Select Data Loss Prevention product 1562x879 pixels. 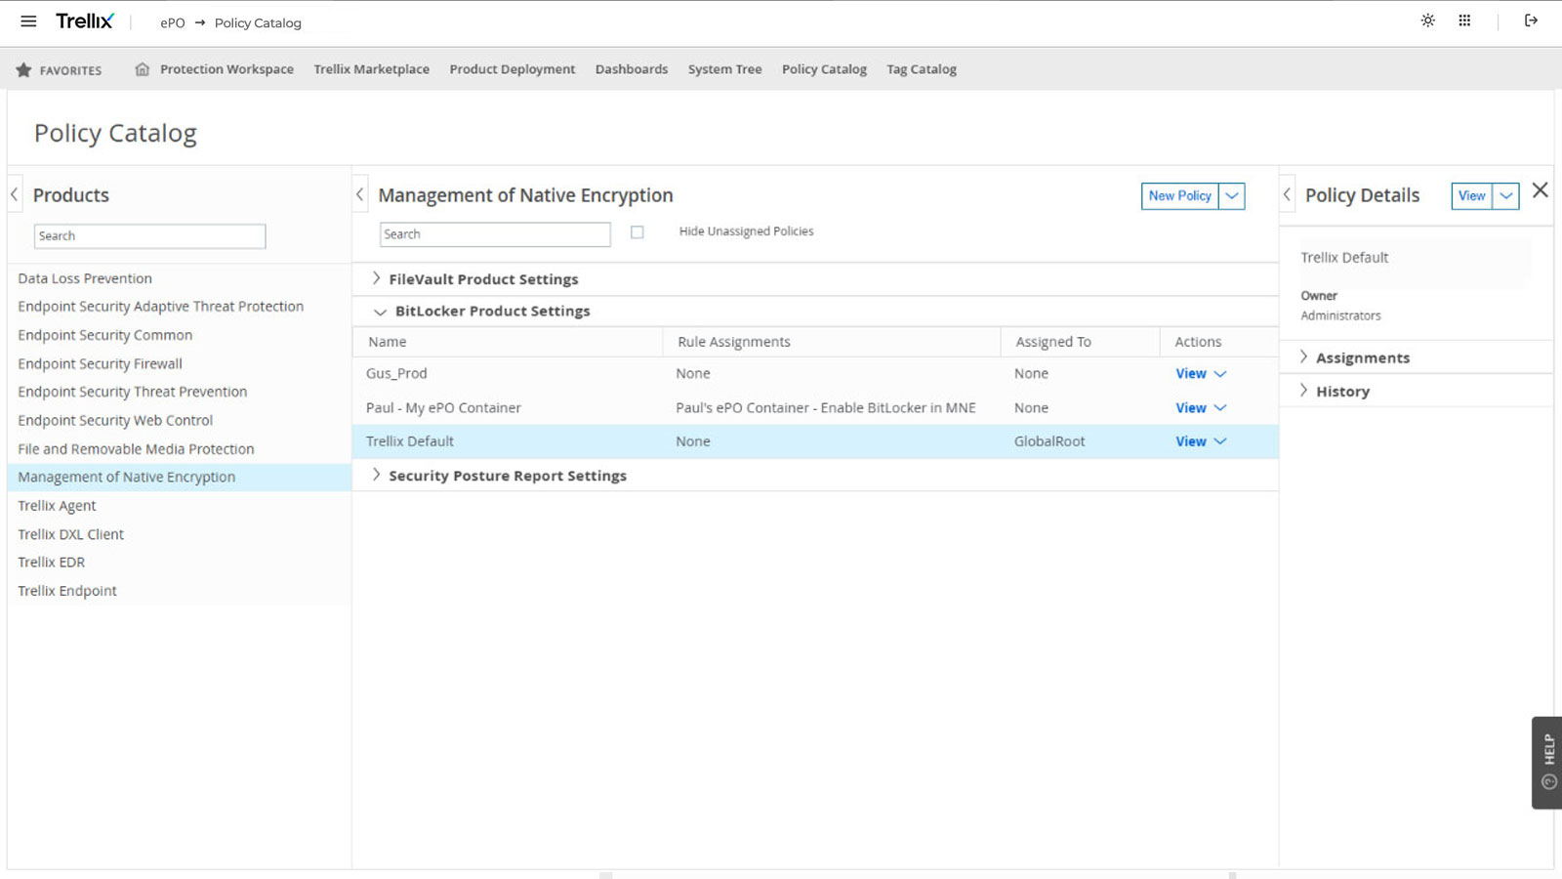click(x=85, y=278)
